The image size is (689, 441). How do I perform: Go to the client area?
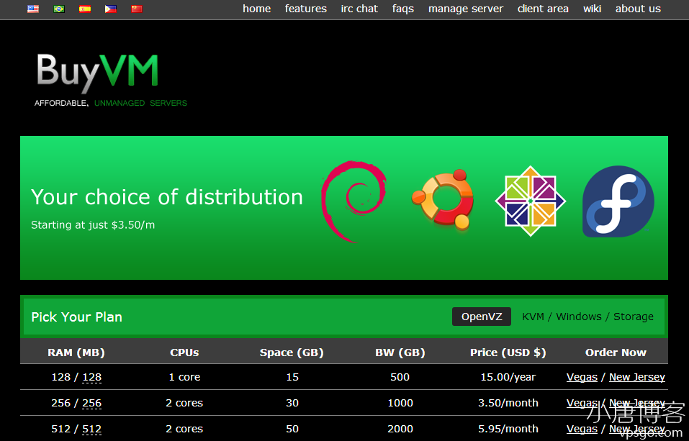tap(543, 9)
